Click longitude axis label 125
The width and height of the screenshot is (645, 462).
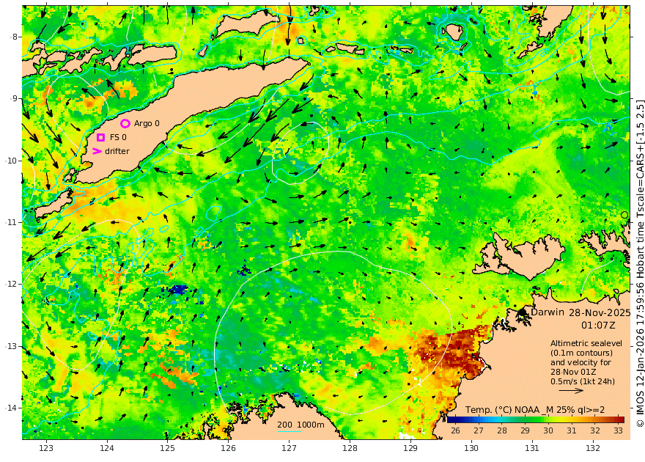click(x=167, y=448)
